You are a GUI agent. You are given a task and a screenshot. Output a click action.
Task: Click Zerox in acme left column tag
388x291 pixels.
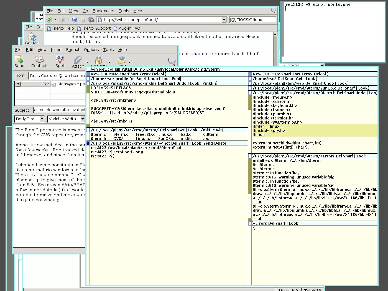[145, 74]
